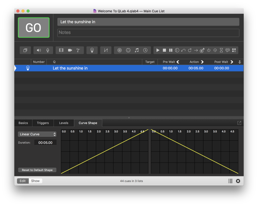Switch to Show mode

coord(35,181)
